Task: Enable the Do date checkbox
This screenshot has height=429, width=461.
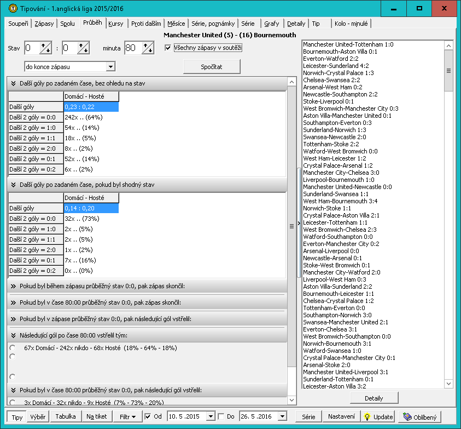Action: point(221,416)
